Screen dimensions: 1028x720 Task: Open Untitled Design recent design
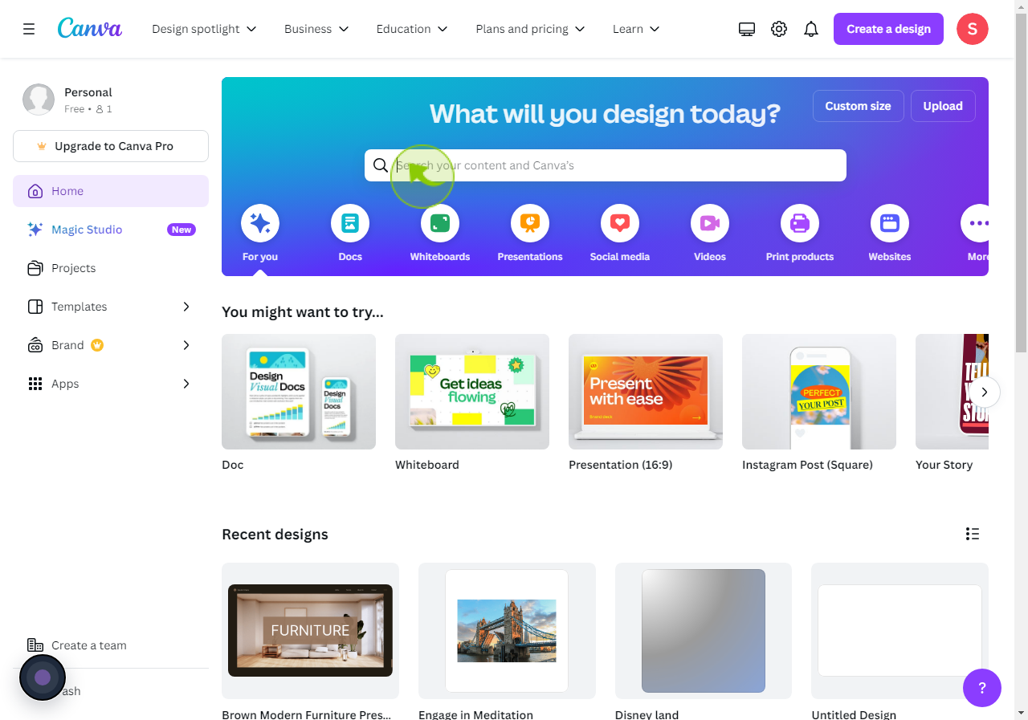point(899,631)
